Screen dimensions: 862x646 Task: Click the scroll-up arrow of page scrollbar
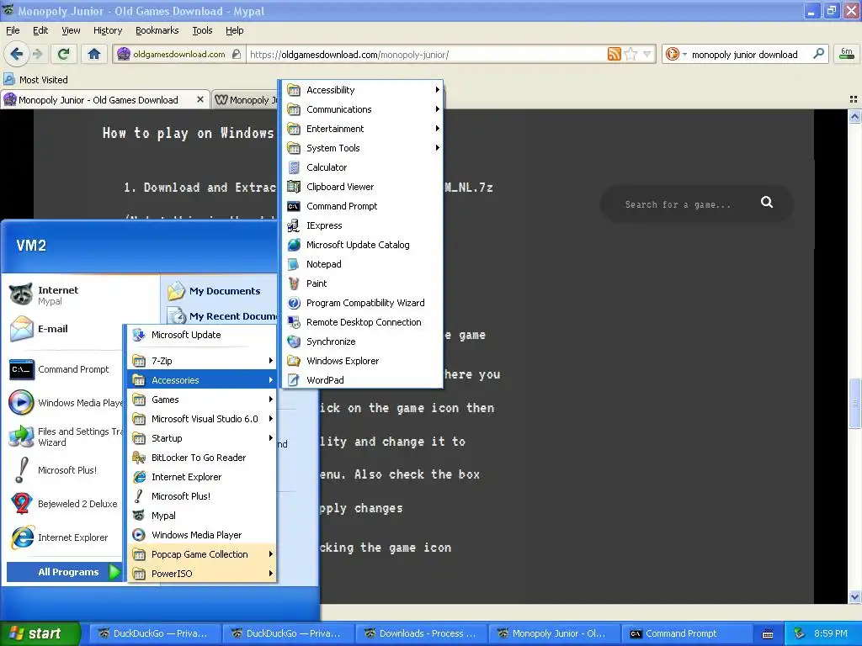click(854, 116)
